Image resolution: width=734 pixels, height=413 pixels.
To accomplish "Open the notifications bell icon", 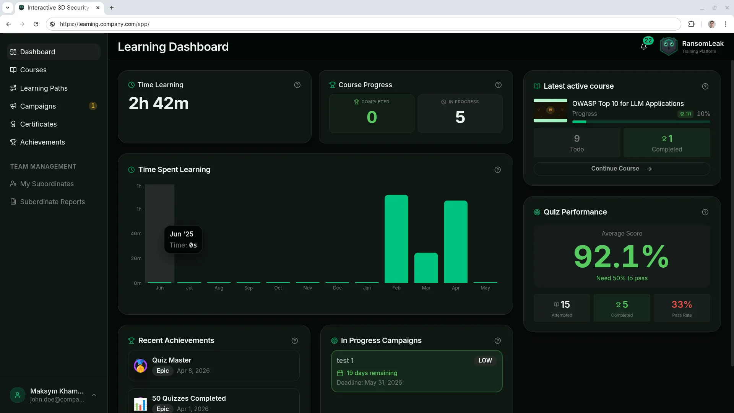I will (644, 47).
